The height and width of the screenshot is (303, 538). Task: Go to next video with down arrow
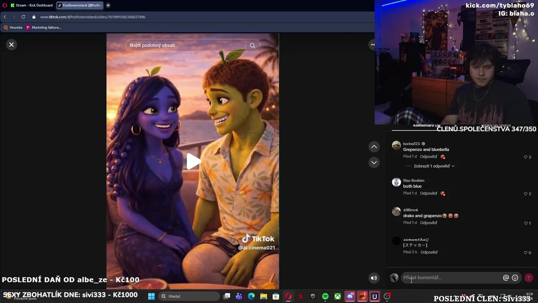coord(374,162)
